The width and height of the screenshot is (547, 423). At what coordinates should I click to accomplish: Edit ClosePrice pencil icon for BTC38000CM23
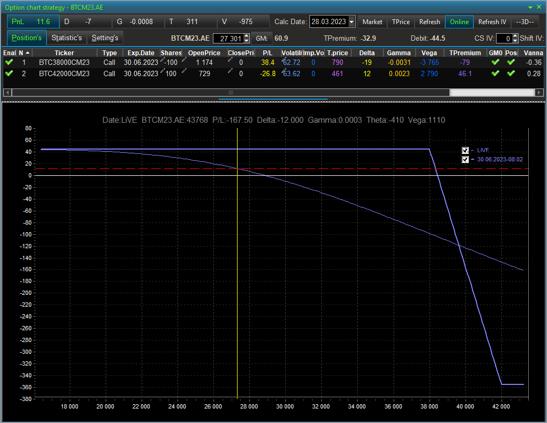tap(230, 60)
